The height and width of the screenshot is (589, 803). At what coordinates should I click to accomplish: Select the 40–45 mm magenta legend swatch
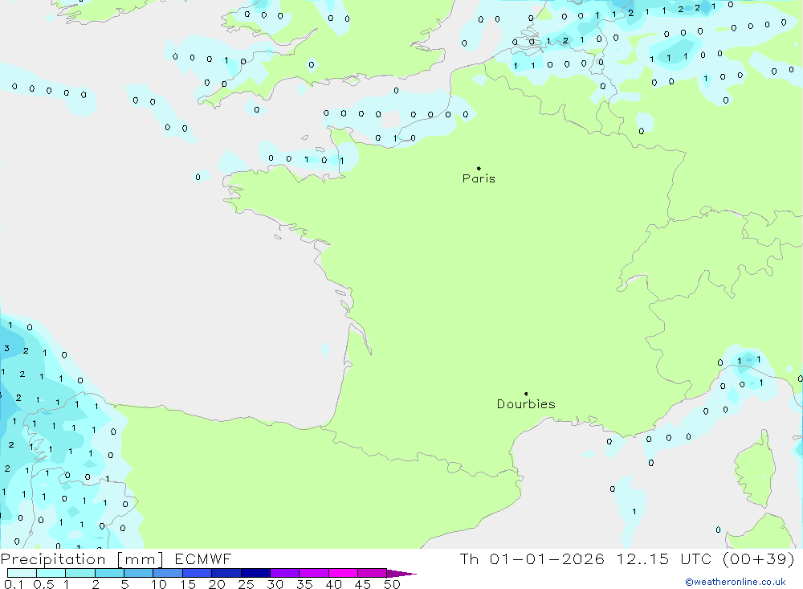(343, 573)
